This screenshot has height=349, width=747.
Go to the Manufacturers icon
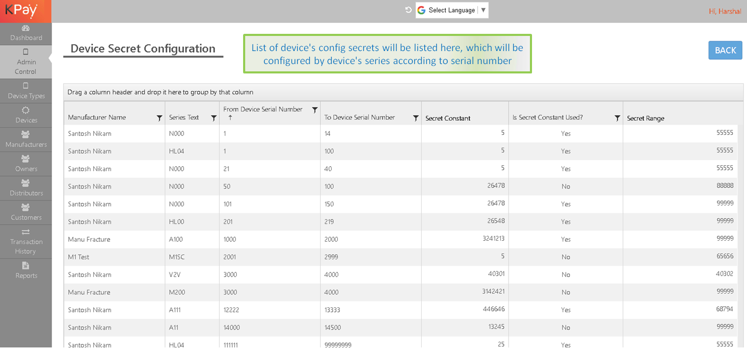point(26,135)
